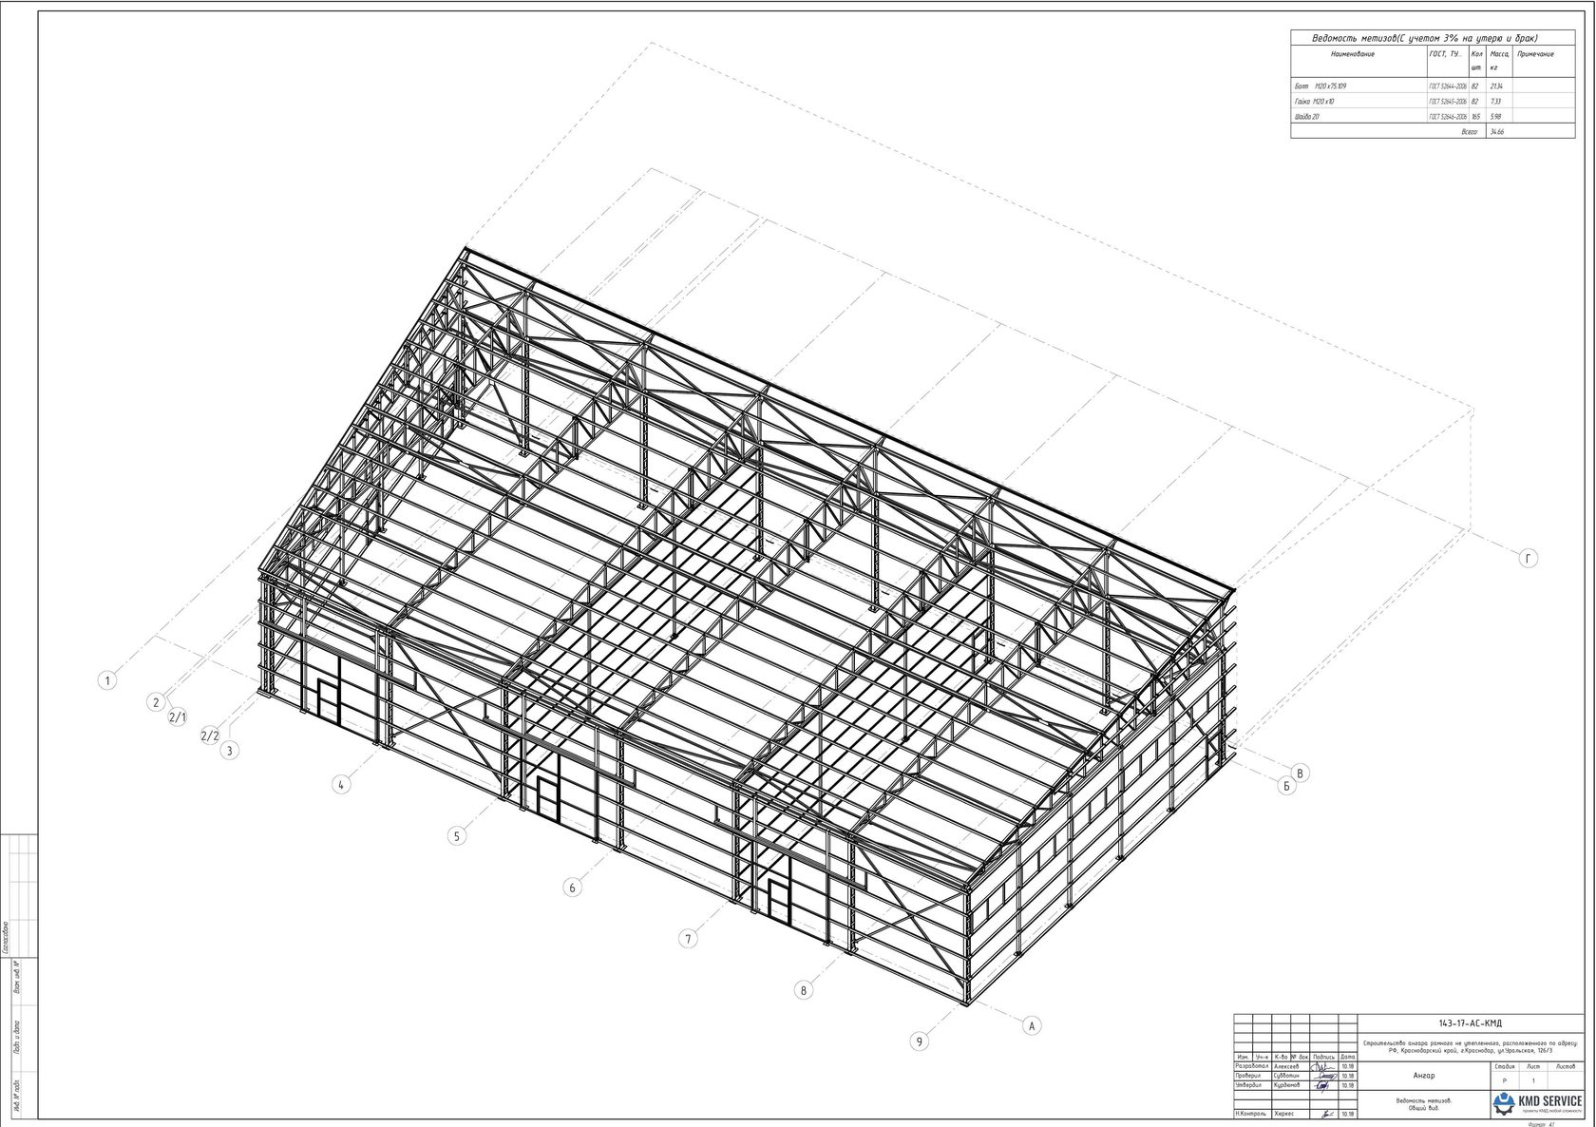Click the KMD SERVICE logo
Image resolution: width=1596 pixels, height=1127 pixels.
(1538, 1102)
